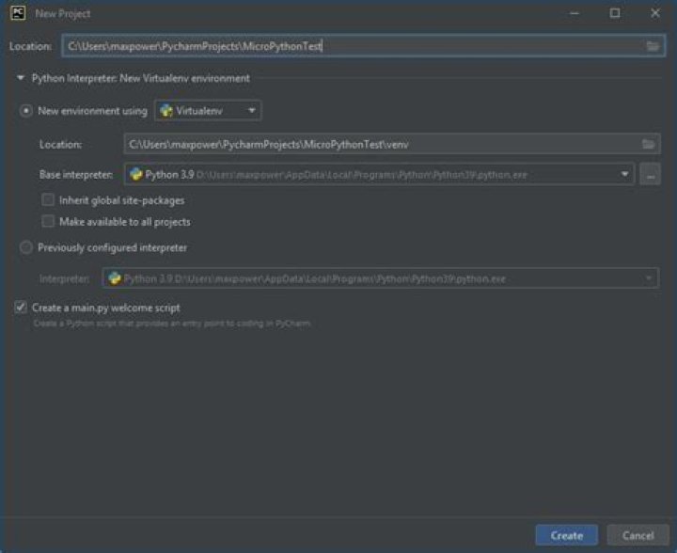Screen dimensions: 677x553
Task: Maximize the New Project window
Action: pyautogui.click(x=615, y=13)
